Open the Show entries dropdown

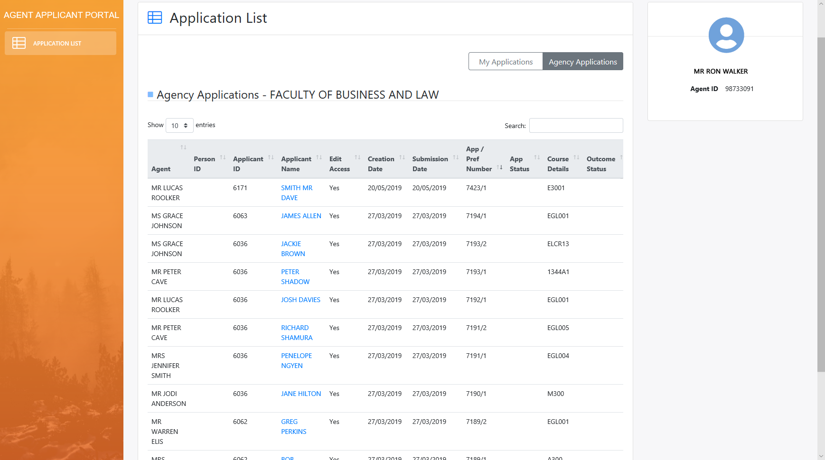[x=179, y=125]
